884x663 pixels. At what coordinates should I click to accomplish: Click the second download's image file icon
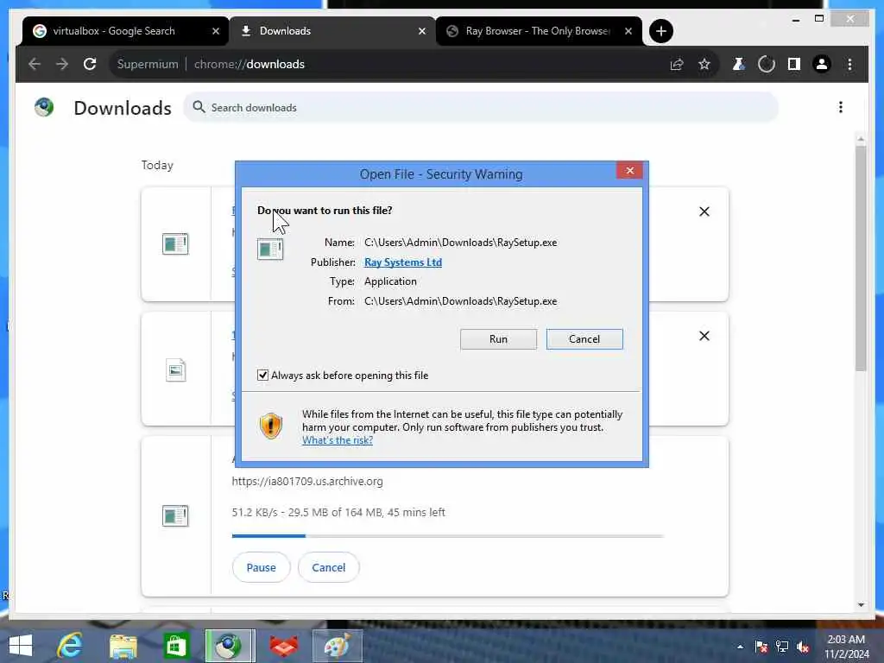click(175, 369)
